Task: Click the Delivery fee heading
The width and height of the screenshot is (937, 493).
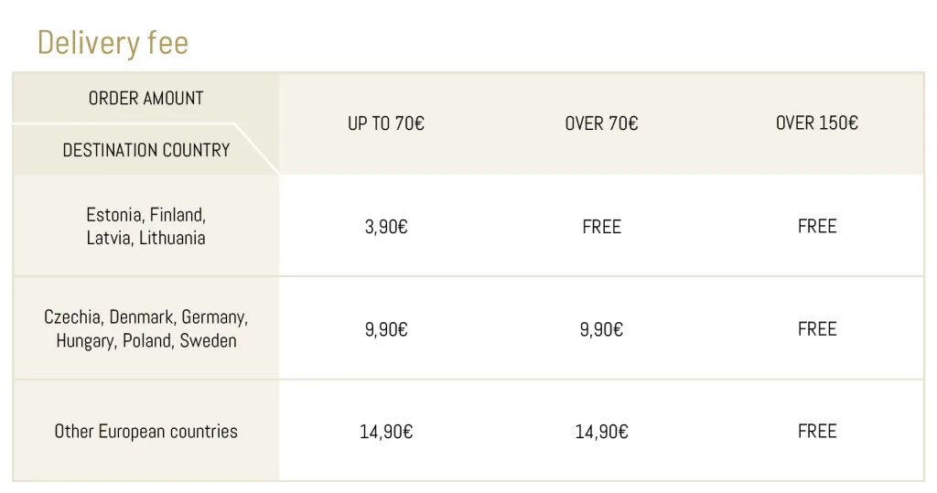Action: tap(113, 43)
